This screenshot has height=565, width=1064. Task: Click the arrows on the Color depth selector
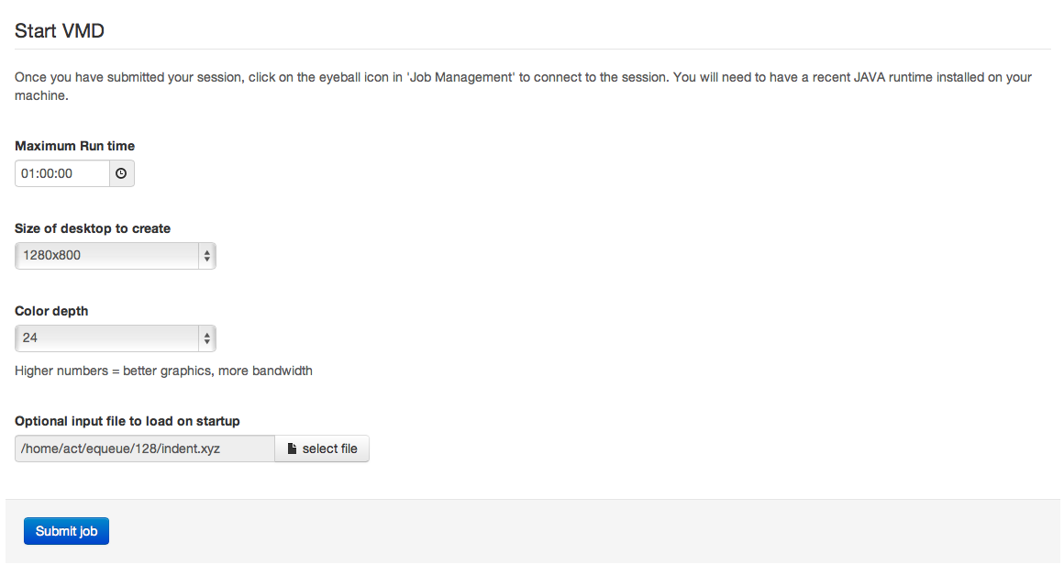207,338
